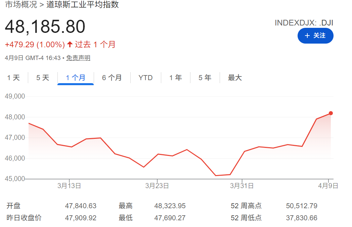
Task: Switch to the 1 年 view
Action: [175, 77]
